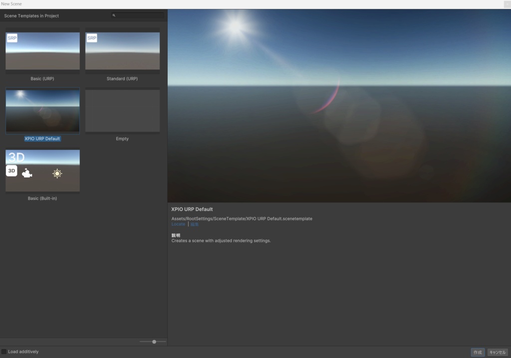Click the sun light icon in Basic (Built-in)
Screen dimensions: 511x358
(57, 173)
